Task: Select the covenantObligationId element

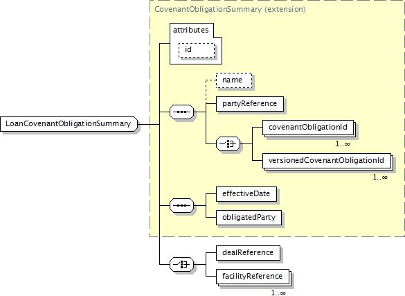Action: pyautogui.click(x=308, y=128)
